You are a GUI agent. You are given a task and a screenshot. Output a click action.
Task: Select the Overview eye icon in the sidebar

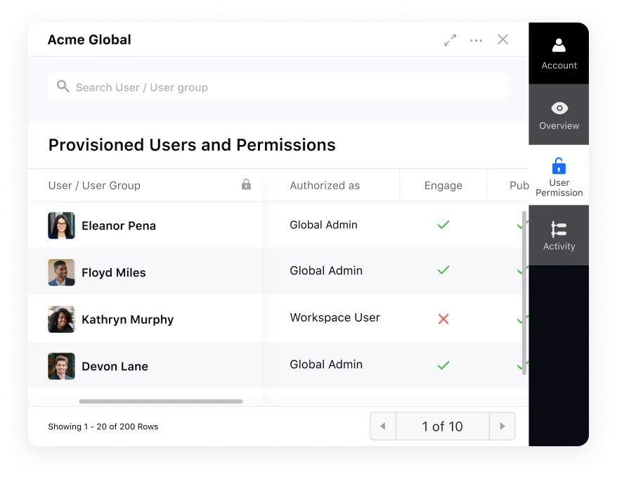(559, 108)
